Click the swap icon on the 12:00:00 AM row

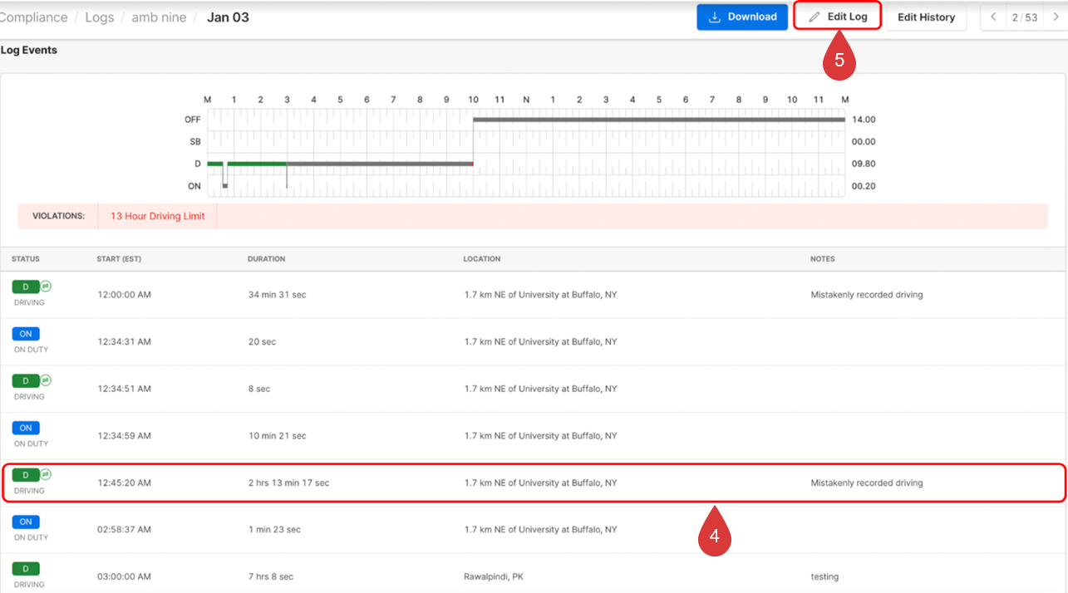[47, 287]
